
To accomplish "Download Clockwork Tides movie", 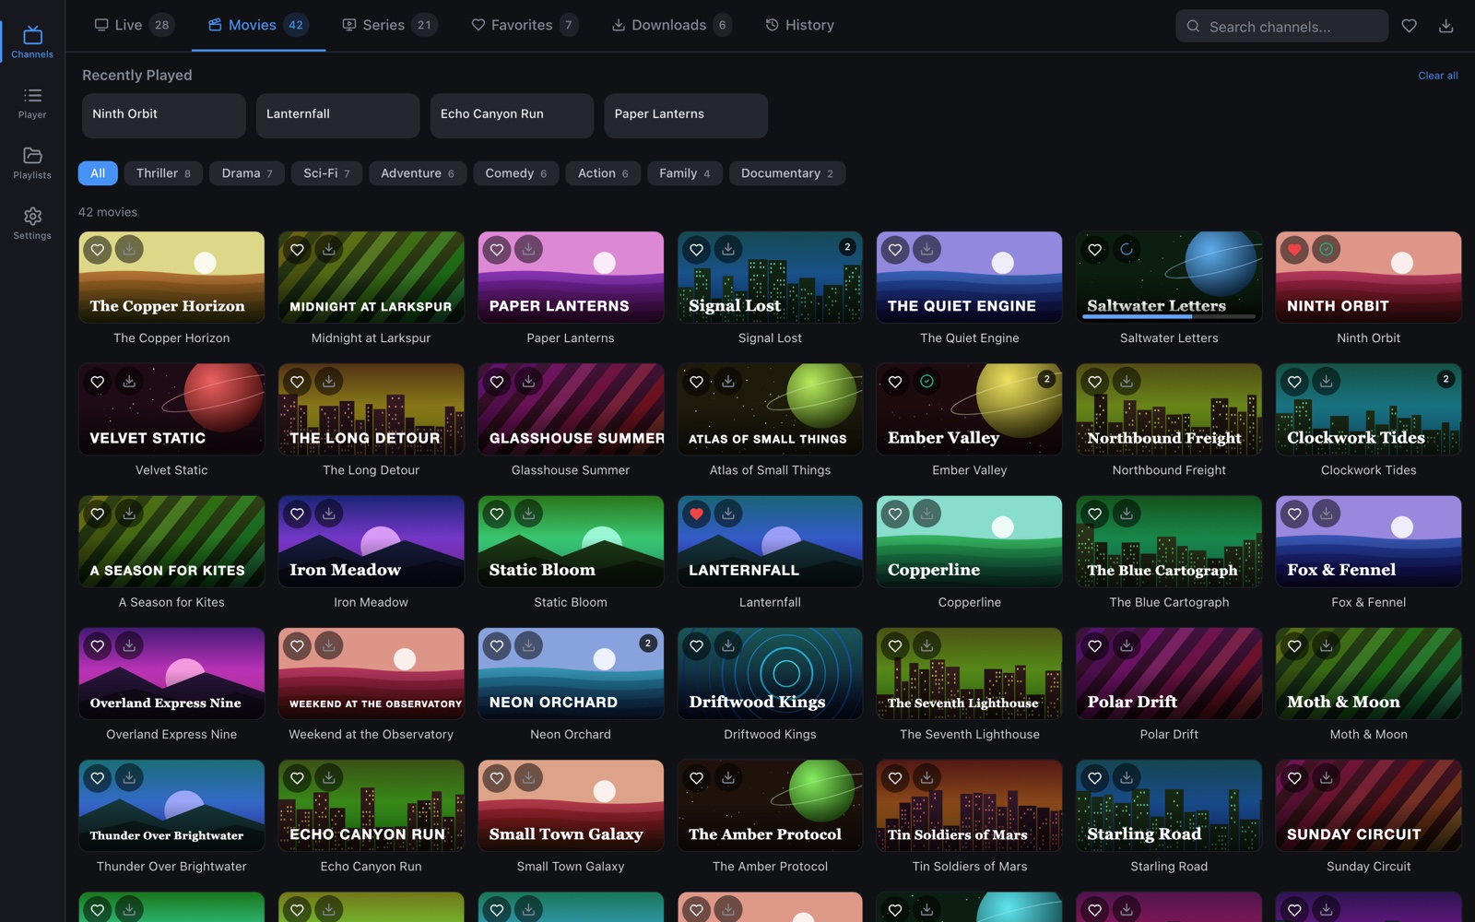I will pos(1327,381).
